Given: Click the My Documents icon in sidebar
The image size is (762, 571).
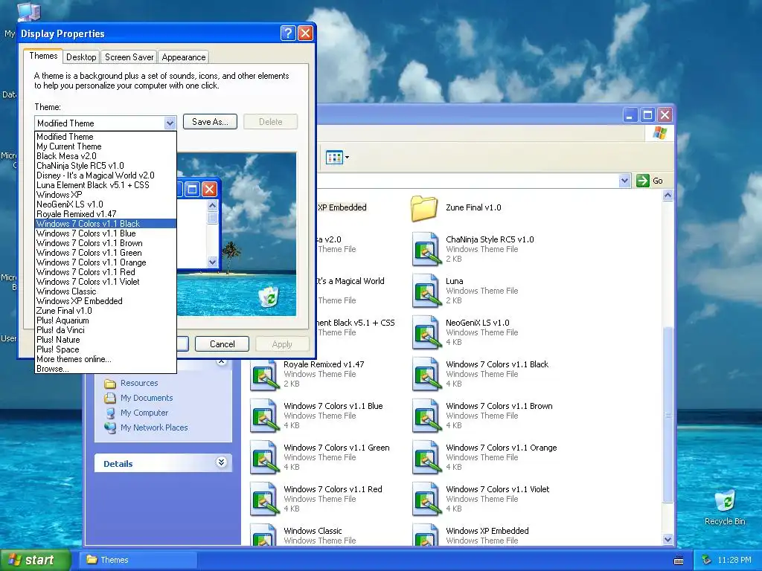Looking at the screenshot, I should pos(110,399).
